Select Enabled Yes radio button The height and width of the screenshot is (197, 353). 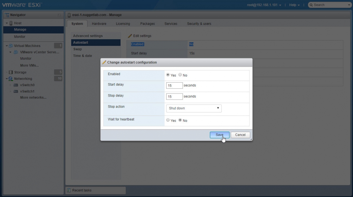coord(168,75)
